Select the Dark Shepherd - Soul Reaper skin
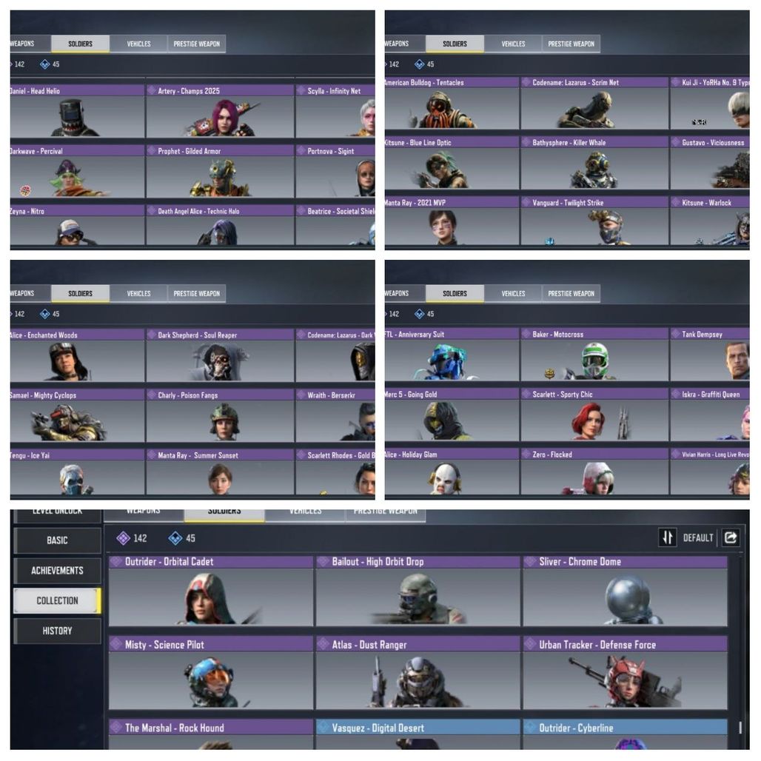Viewport: 761px width, 761px height. coord(220,356)
